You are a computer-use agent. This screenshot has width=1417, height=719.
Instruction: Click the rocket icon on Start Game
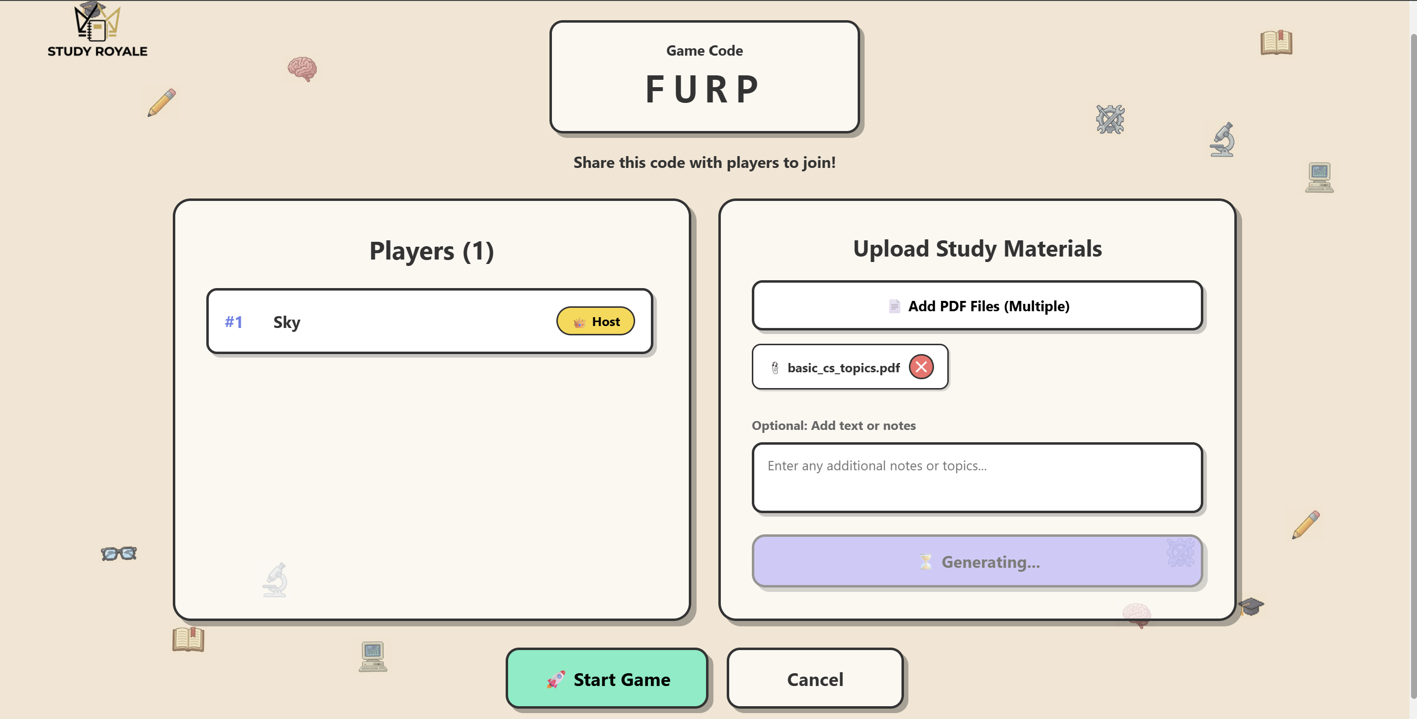click(555, 680)
